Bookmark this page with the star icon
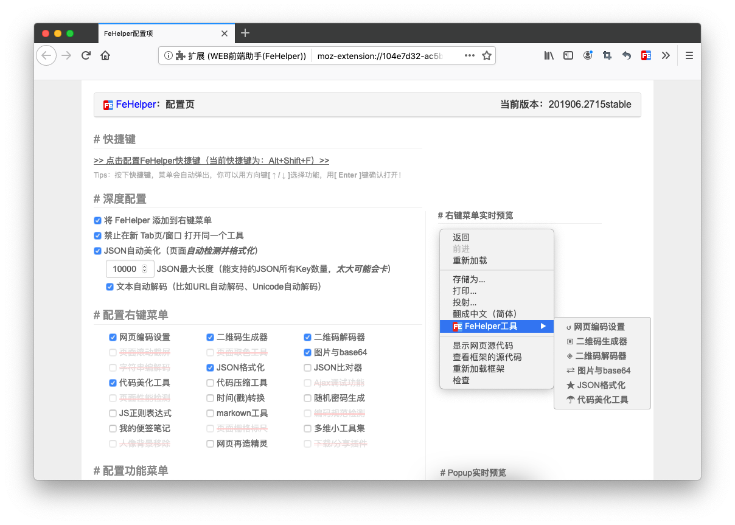735x525 pixels. click(487, 55)
